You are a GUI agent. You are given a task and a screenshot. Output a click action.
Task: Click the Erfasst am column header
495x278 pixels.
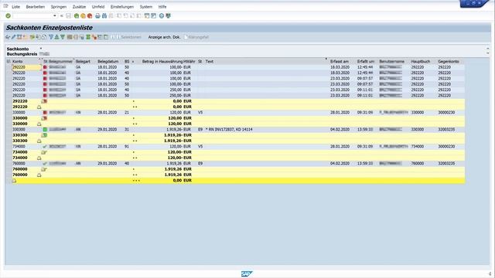pos(340,62)
